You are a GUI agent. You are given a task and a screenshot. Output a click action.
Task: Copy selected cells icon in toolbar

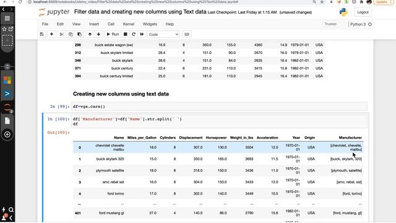pyautogui.click(x=71, y=34)
